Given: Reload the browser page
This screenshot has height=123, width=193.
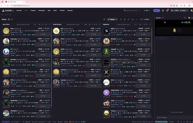Looking at the screenshot, I should pos(8,6).
